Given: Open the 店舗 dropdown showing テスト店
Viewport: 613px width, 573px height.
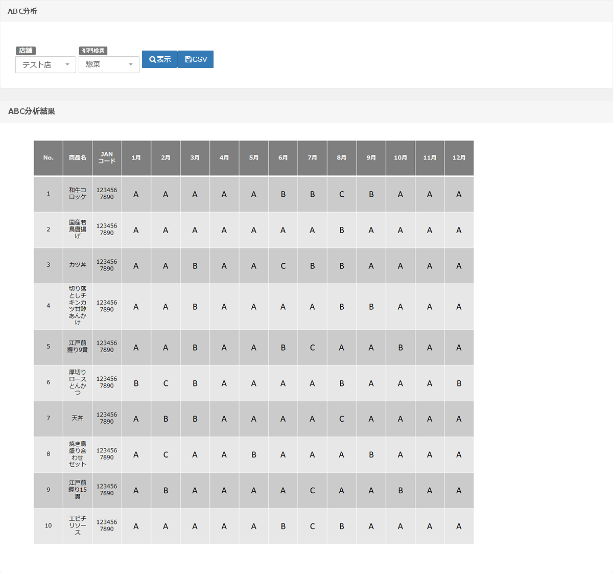Looking at the screenshot, I should point(45,65).
